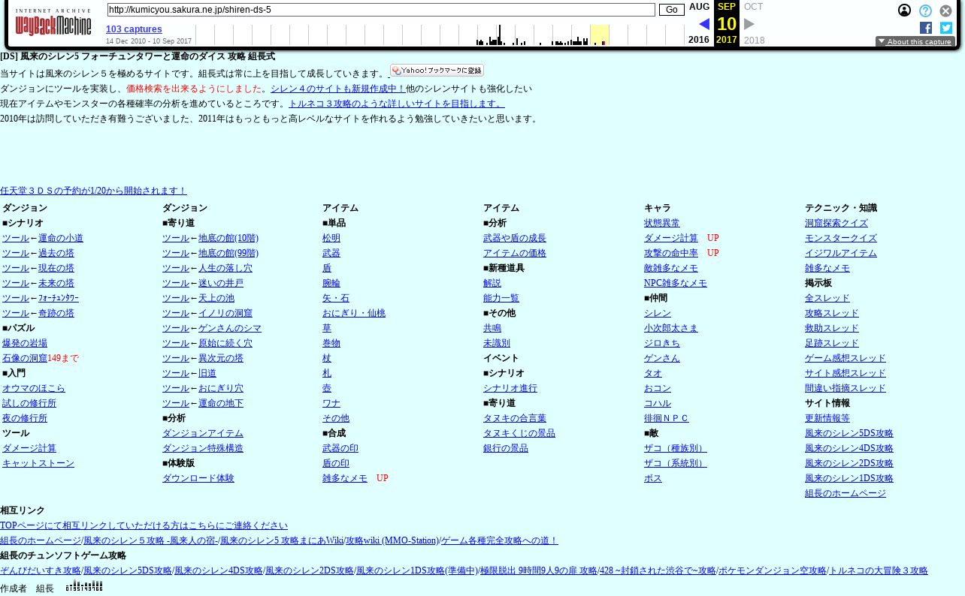Open the 松明 item link
965x596 pixels.
click(331, 238)
